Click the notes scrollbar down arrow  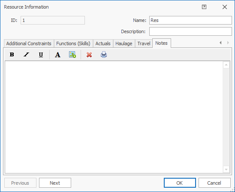[x=226, y=170]
